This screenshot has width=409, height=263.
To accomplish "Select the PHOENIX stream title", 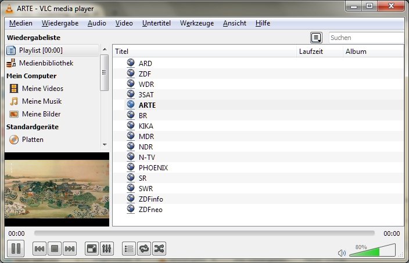I will click(x=153, y=168).
